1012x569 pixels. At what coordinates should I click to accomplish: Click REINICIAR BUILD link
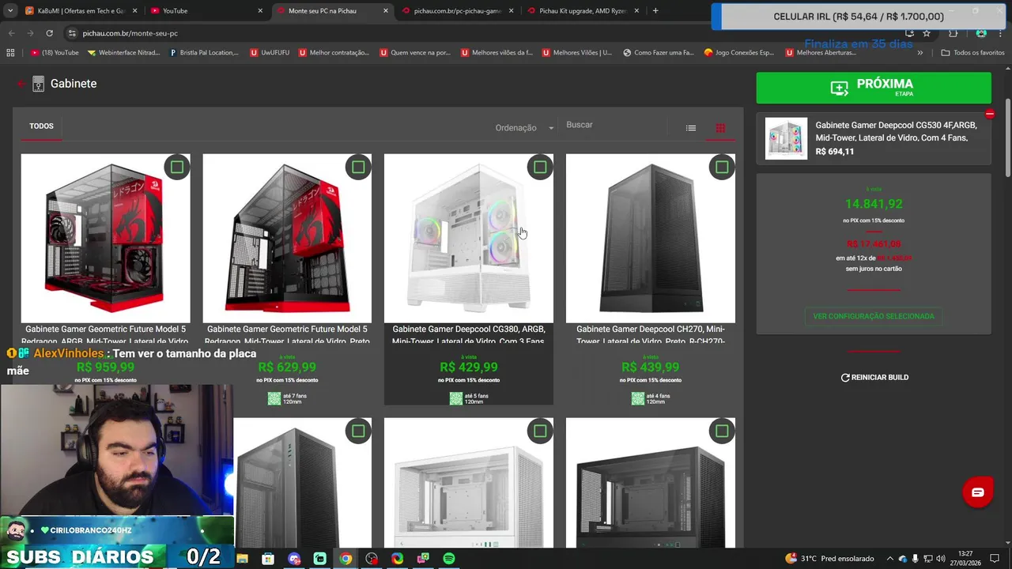[874, 378]
